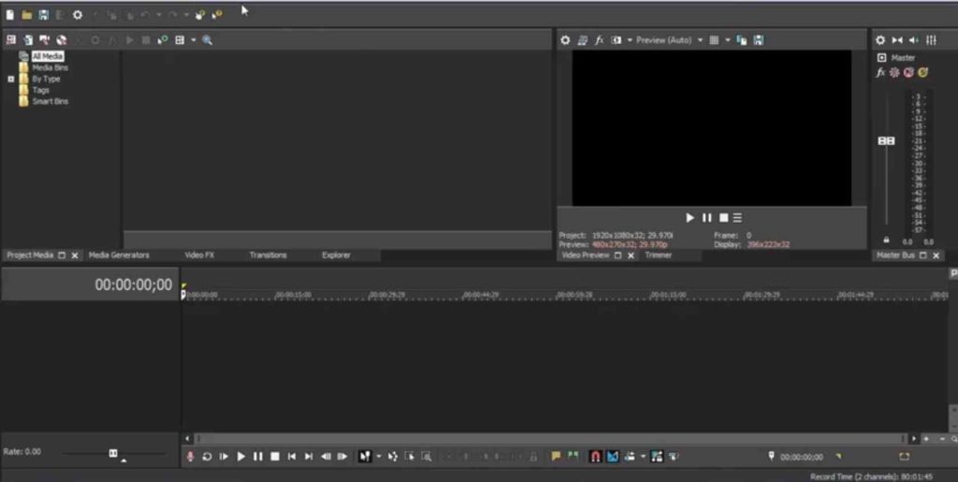
Task: Select the Normal Edit Tool in timeline toolbar
Action: pyautogui.click(x=365, y=457)
